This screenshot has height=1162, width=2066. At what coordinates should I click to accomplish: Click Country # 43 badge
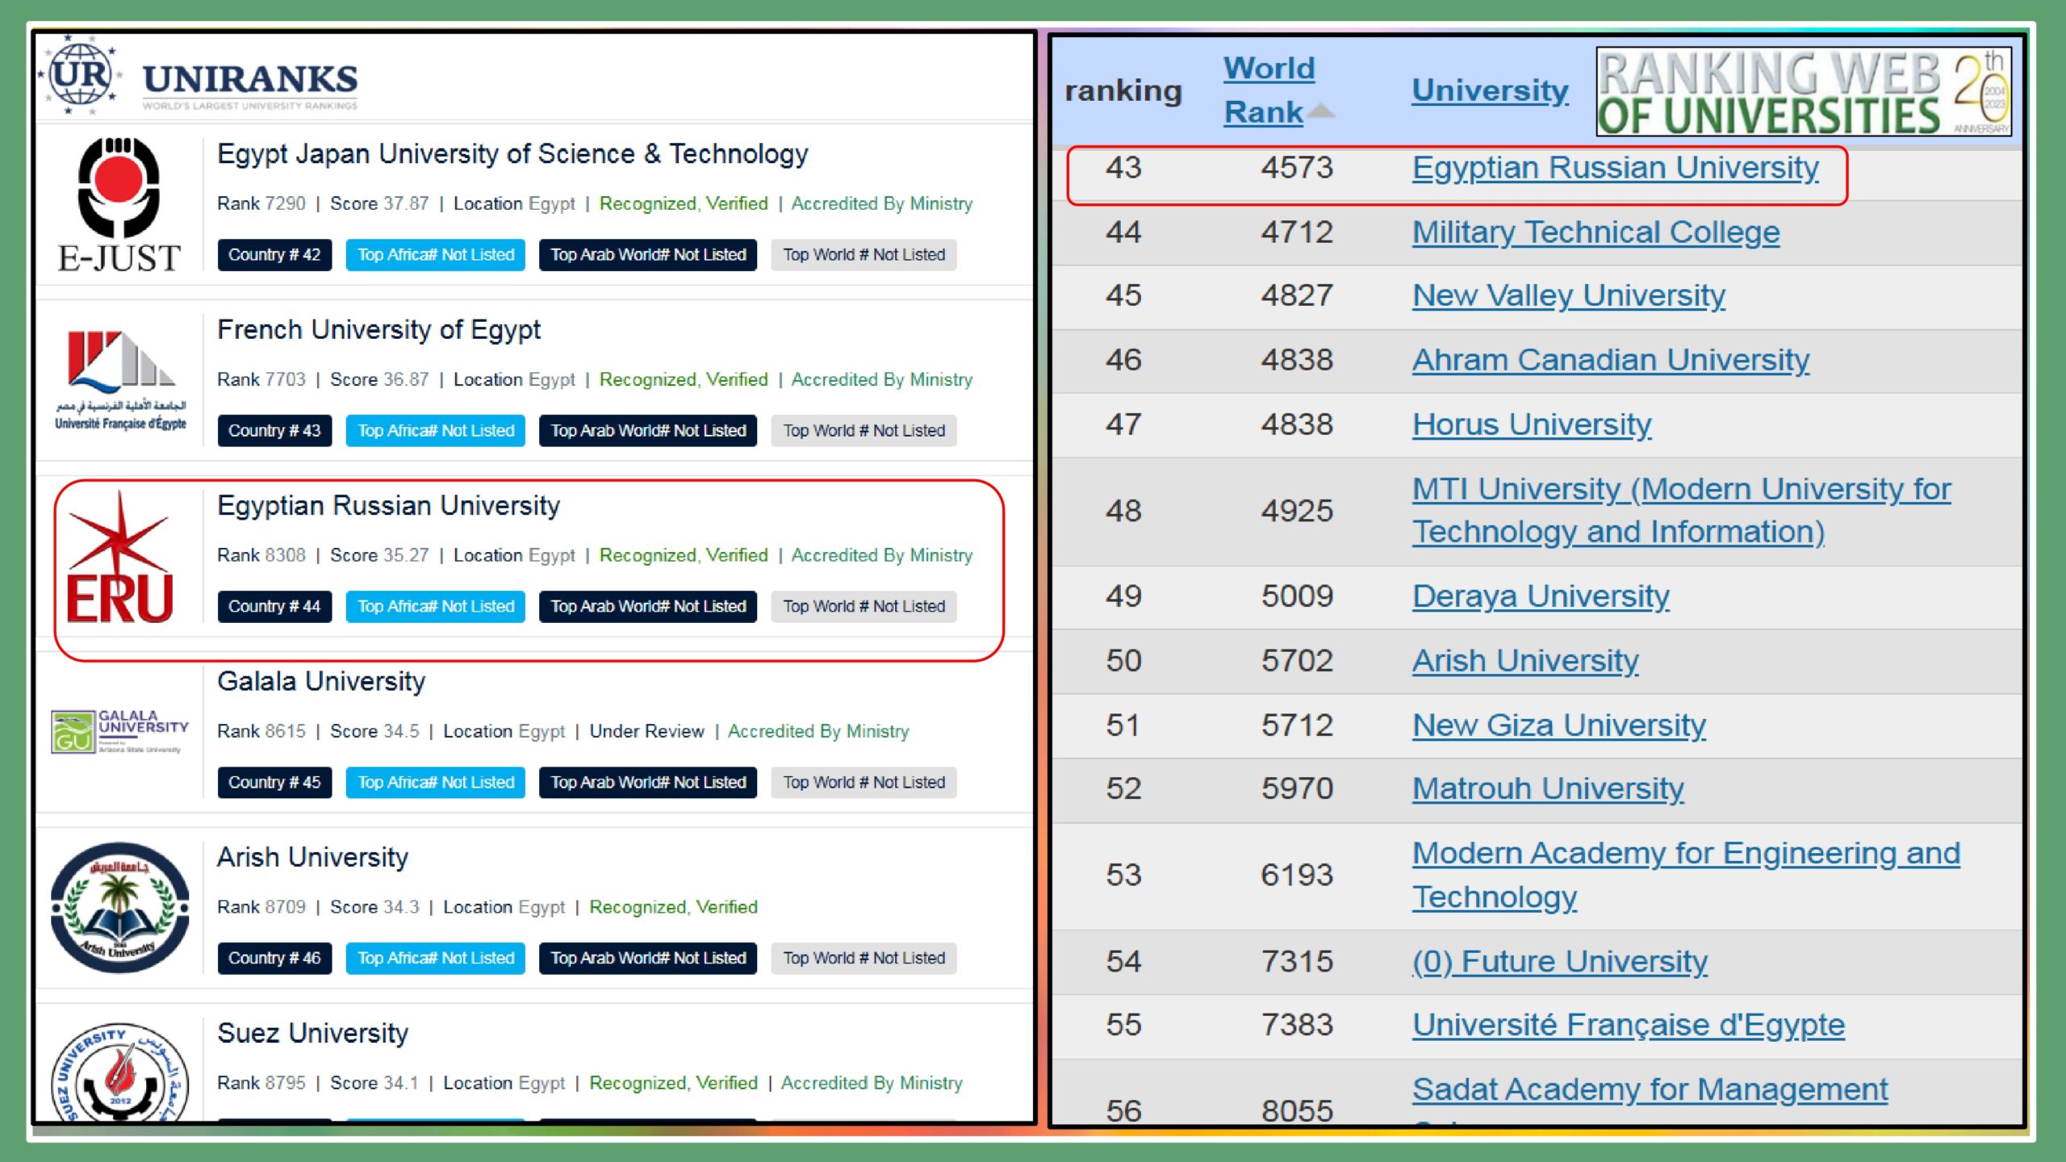274,431
